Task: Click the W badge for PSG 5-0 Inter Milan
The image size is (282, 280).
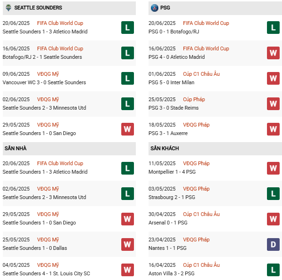Action: [273, 78]
